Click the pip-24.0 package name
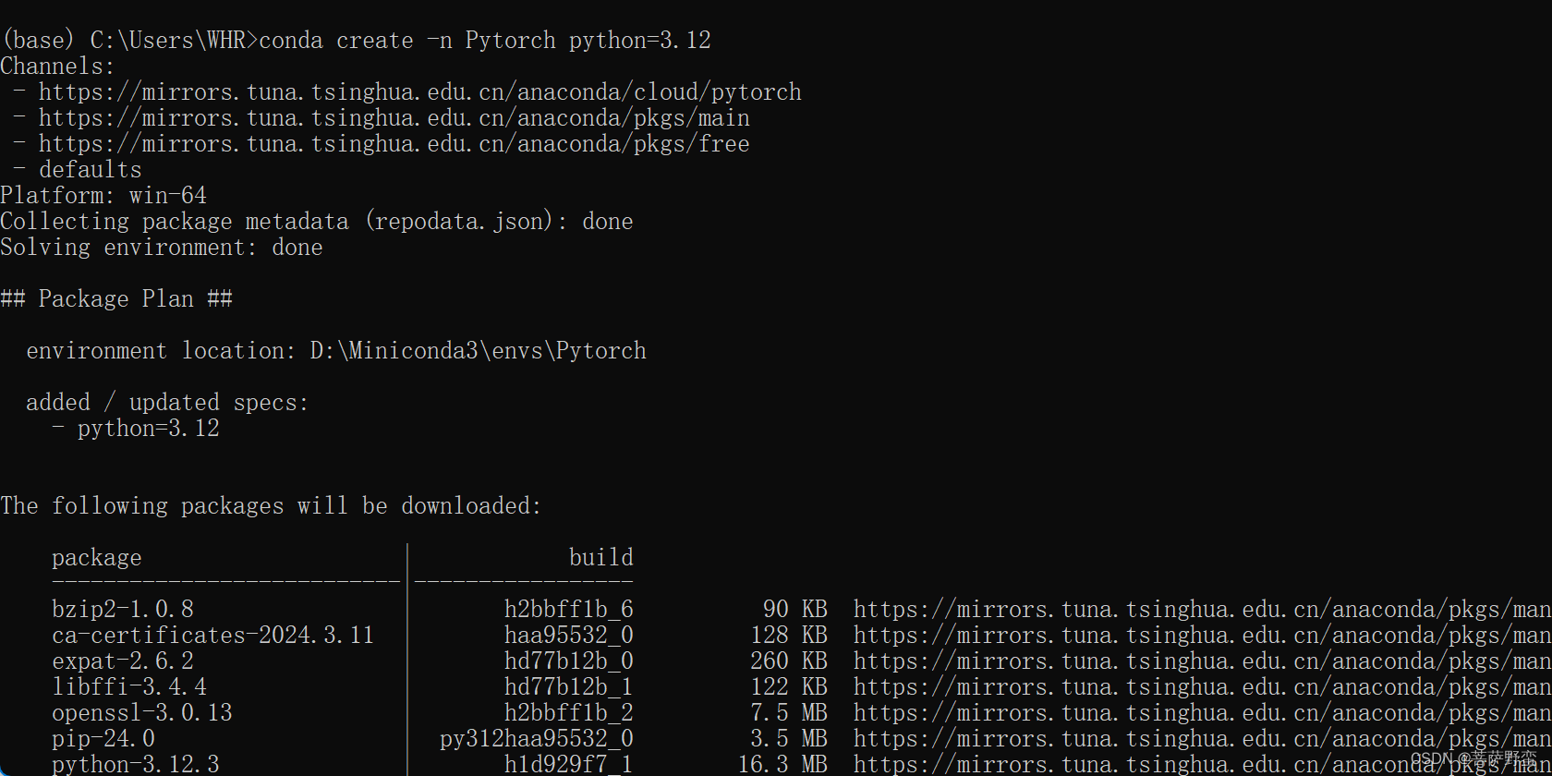This screenshot has height=776, width=1552. 103,739
